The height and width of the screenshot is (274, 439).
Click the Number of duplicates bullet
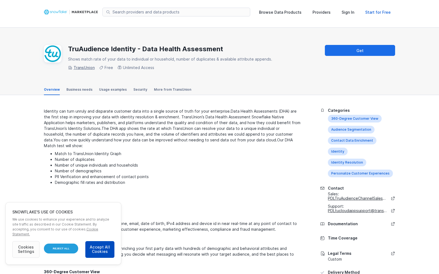[x=75, y=159]
